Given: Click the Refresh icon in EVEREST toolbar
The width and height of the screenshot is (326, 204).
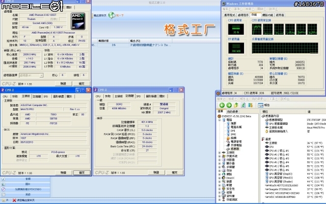Looking at the screenshot, I should (243, 105).
